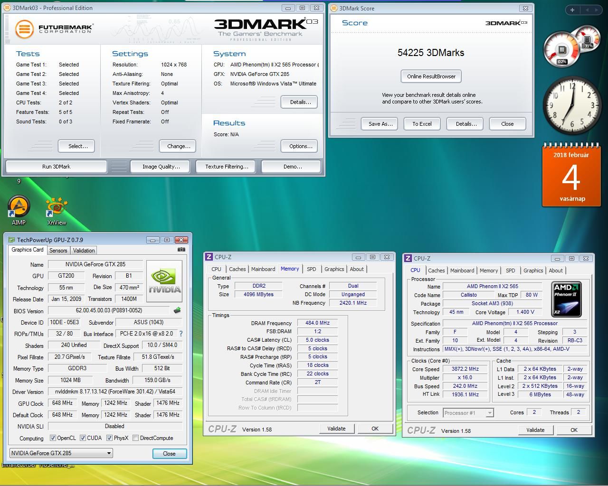
Task: Click the GPU-Z title bar icon
Action: click(12, 240)
